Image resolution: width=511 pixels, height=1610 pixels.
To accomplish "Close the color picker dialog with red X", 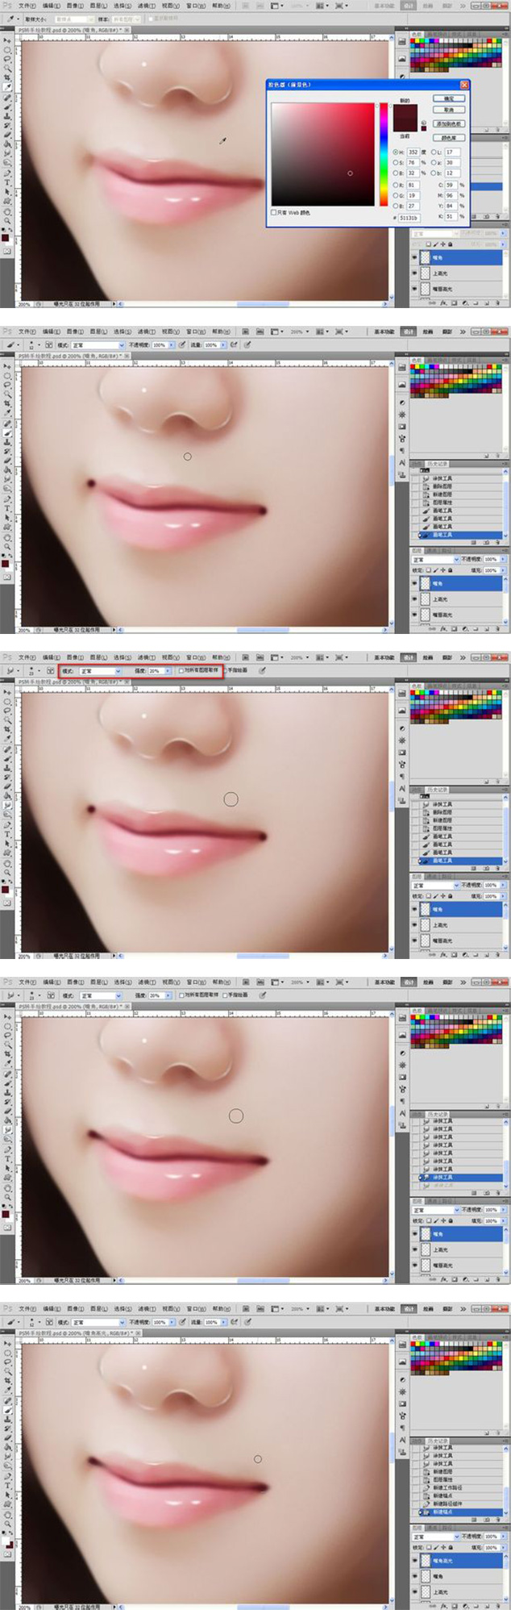I will click(x=464, y=85).
